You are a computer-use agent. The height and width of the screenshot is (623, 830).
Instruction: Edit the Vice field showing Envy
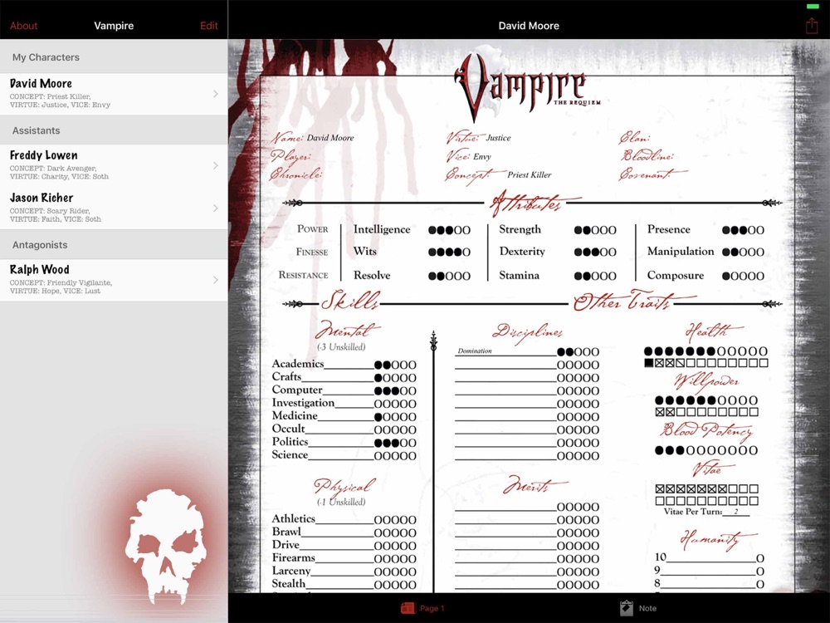481,157
